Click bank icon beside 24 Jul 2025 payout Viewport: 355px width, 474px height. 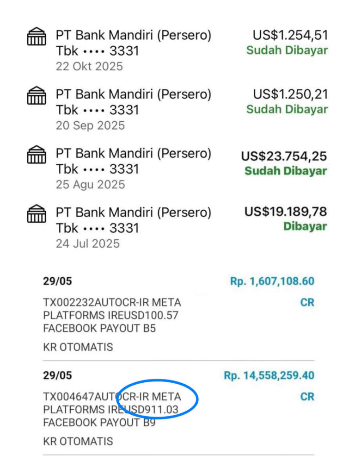[x=37, y=214]
